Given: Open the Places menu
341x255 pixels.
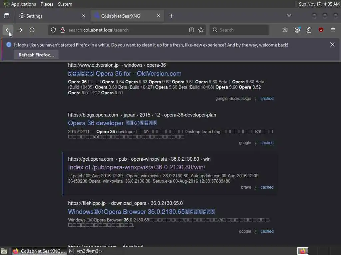Looking at the screenshot, I should (47, 4).
